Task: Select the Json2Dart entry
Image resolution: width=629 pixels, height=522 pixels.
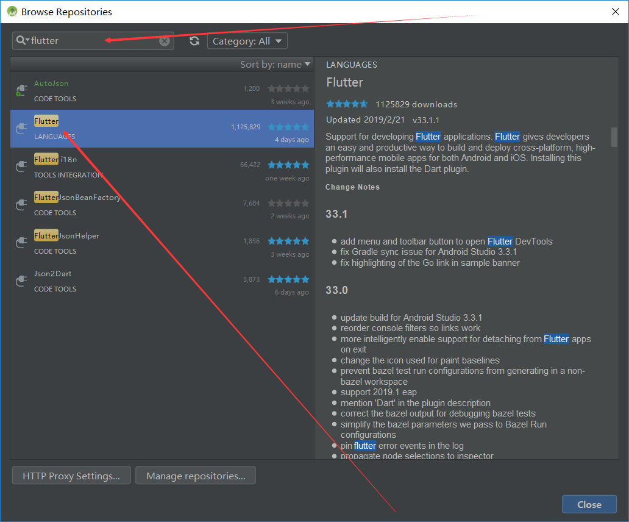Action: click(162, 281)
